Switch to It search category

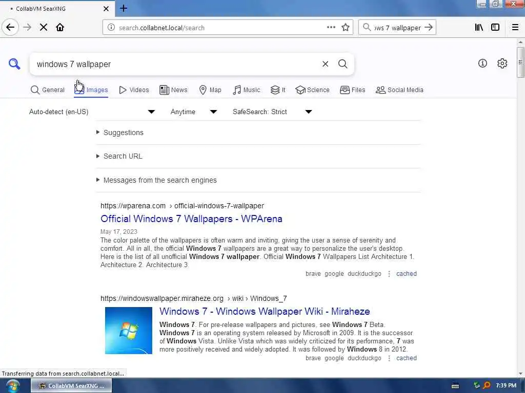[x=278, y=90]
